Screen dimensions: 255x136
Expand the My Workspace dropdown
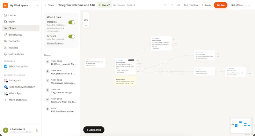click(x=37, y=5)
